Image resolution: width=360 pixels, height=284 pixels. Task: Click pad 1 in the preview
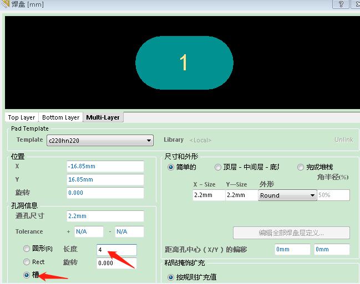click(x=184, y=63)
